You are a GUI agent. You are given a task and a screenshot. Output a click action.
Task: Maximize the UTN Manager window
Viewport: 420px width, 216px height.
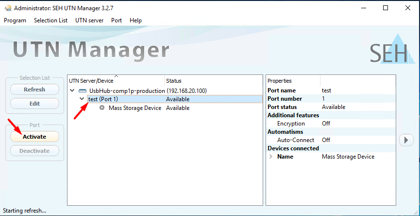(386, 8)
